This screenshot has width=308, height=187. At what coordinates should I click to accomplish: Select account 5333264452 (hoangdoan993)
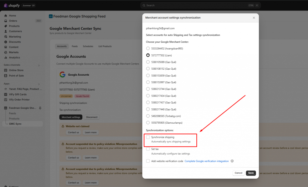click(148, 48)
